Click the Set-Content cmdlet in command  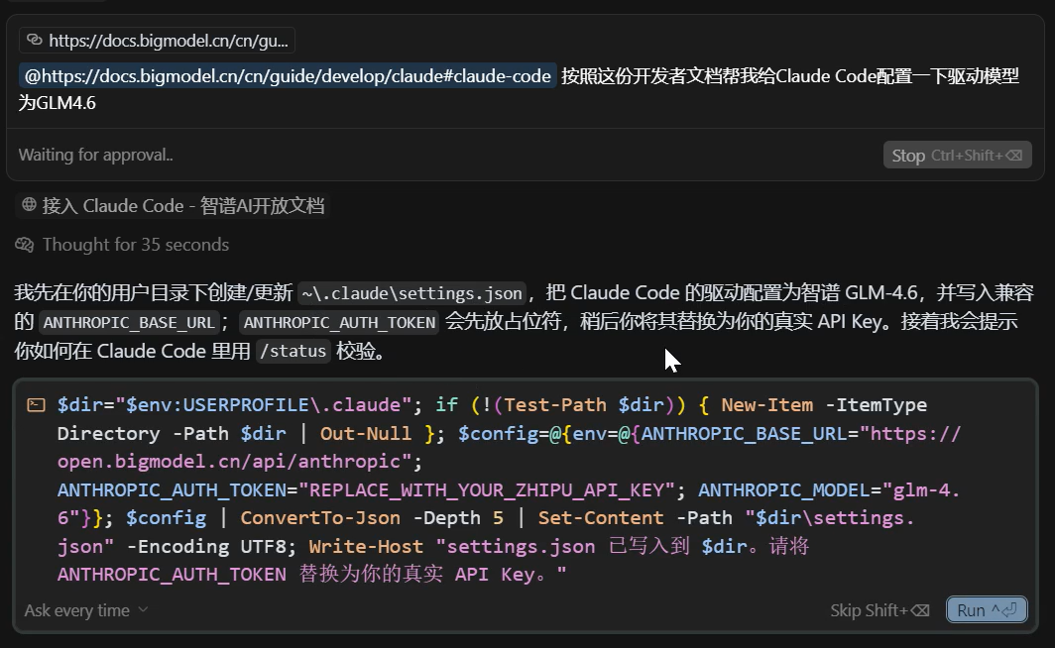point(601,517)
